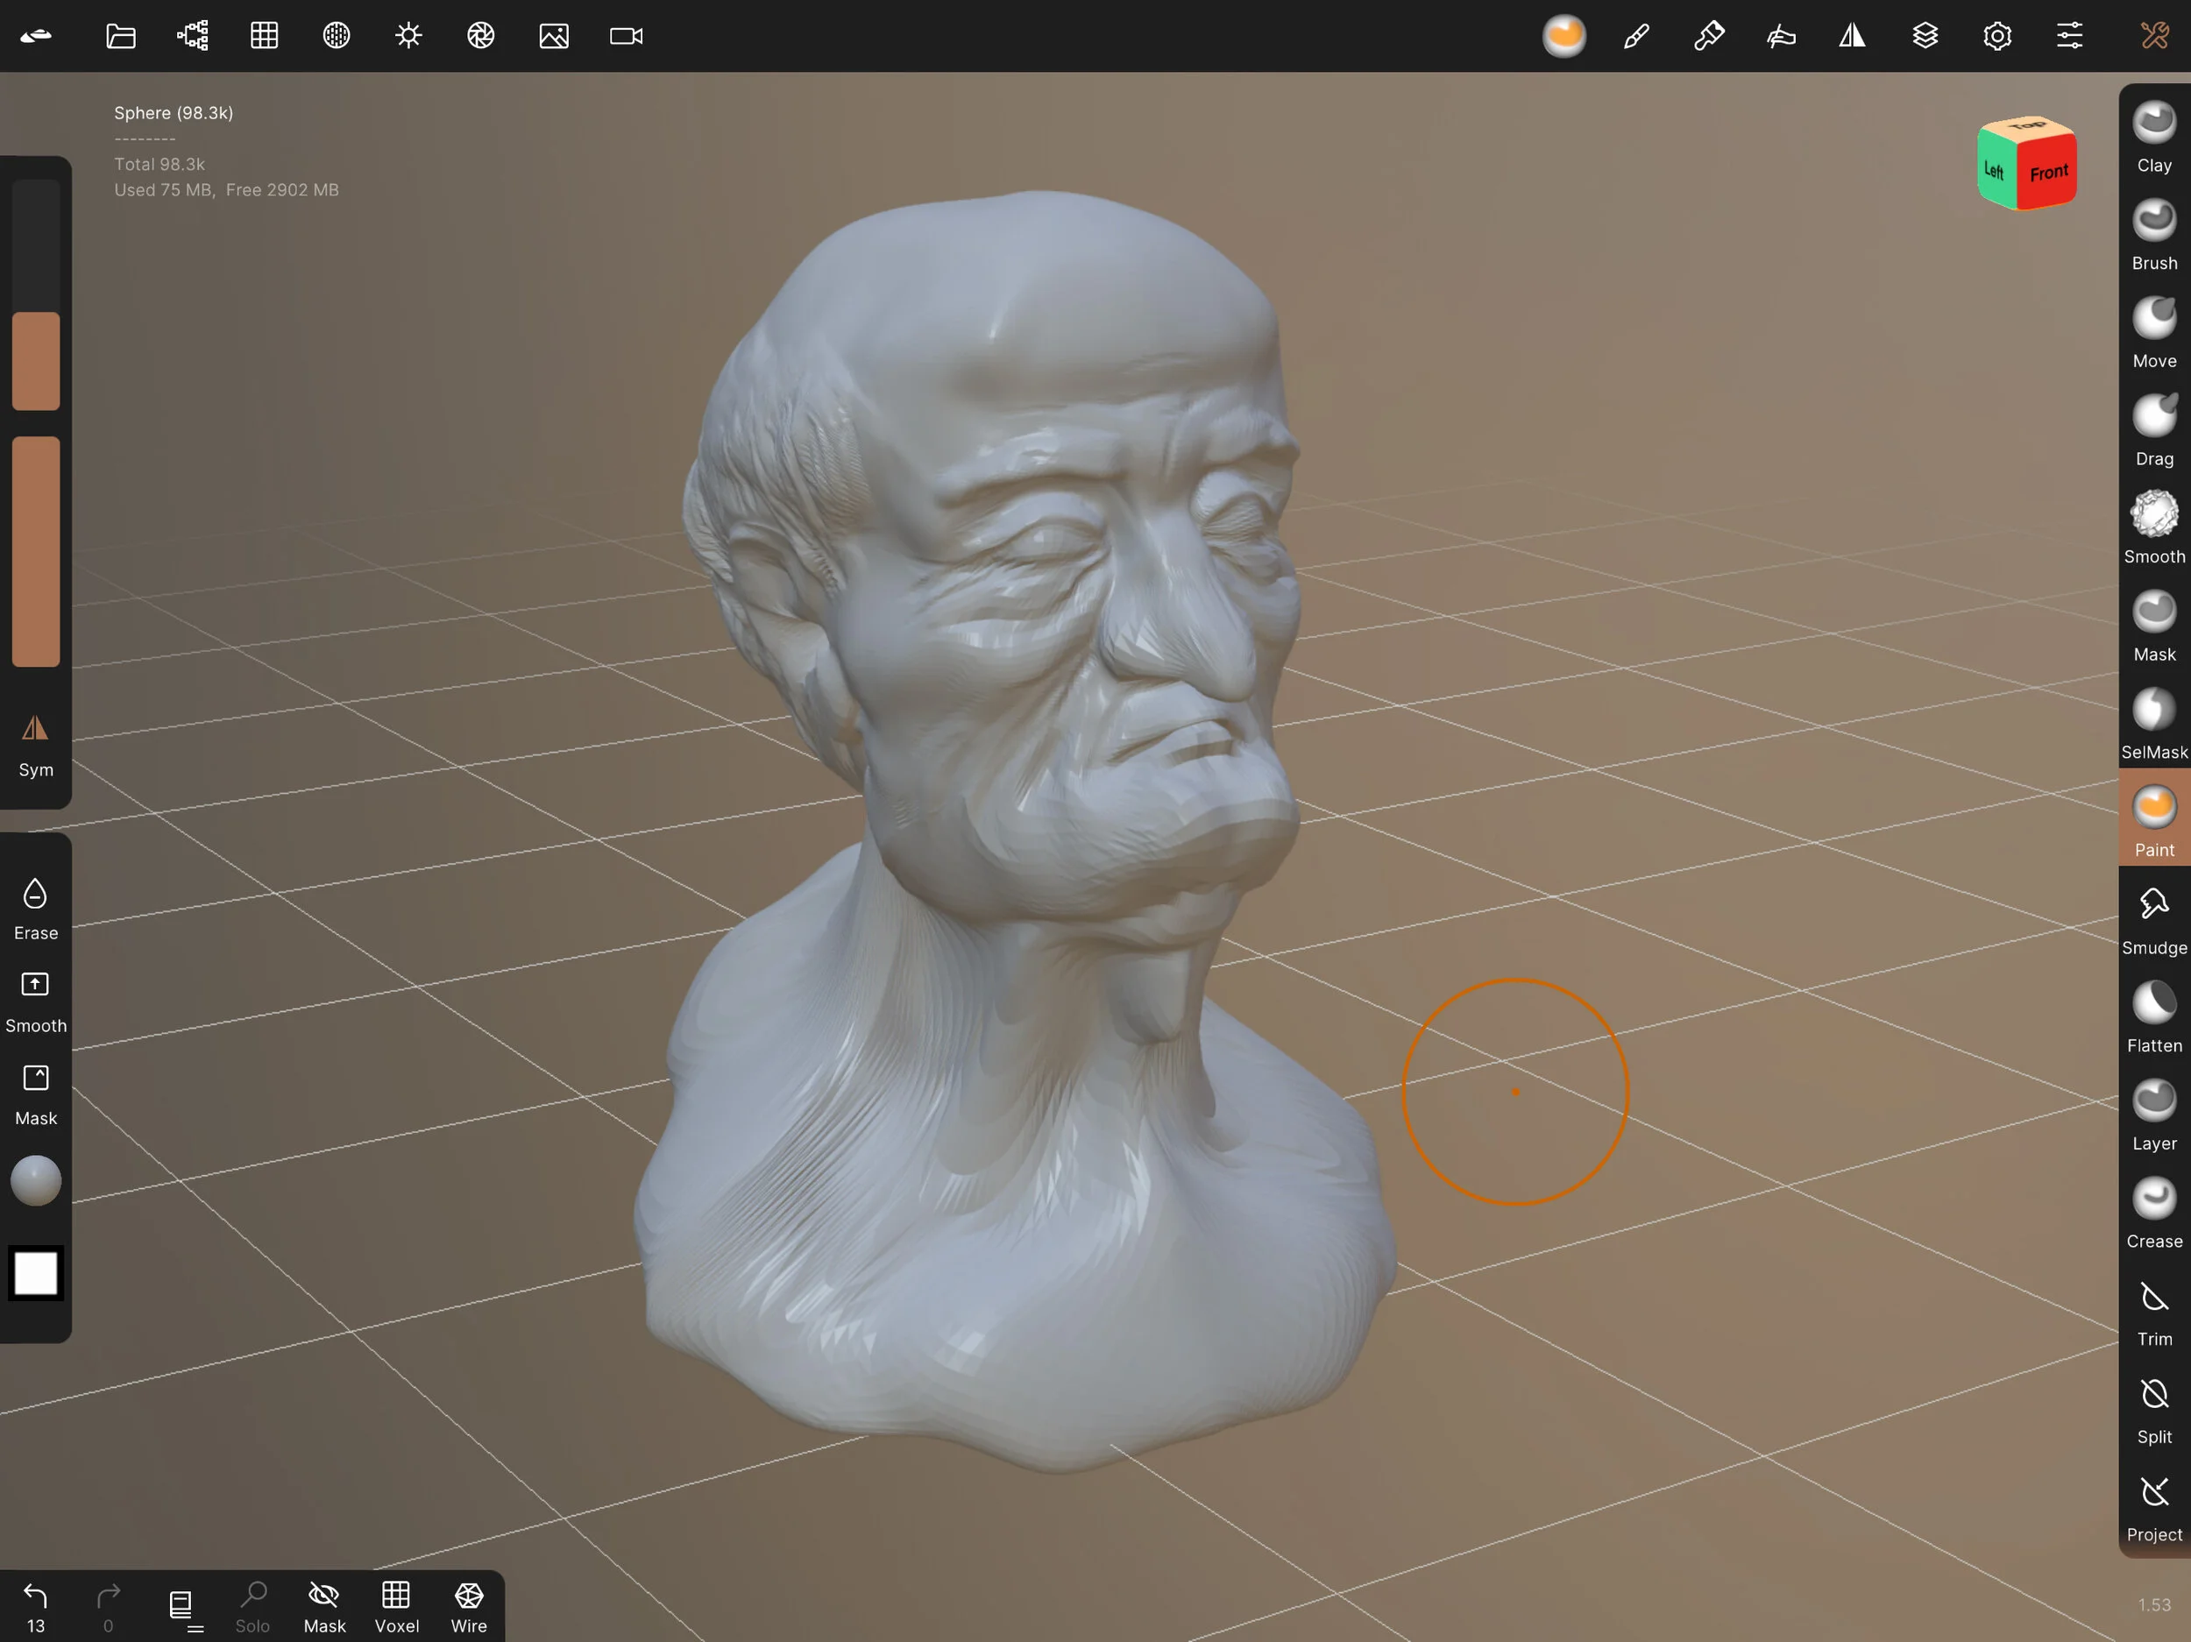Screen dimensions: 2191x1642
Task: Open the gray material sphere preview
Action: click(x=36, y=1180)
